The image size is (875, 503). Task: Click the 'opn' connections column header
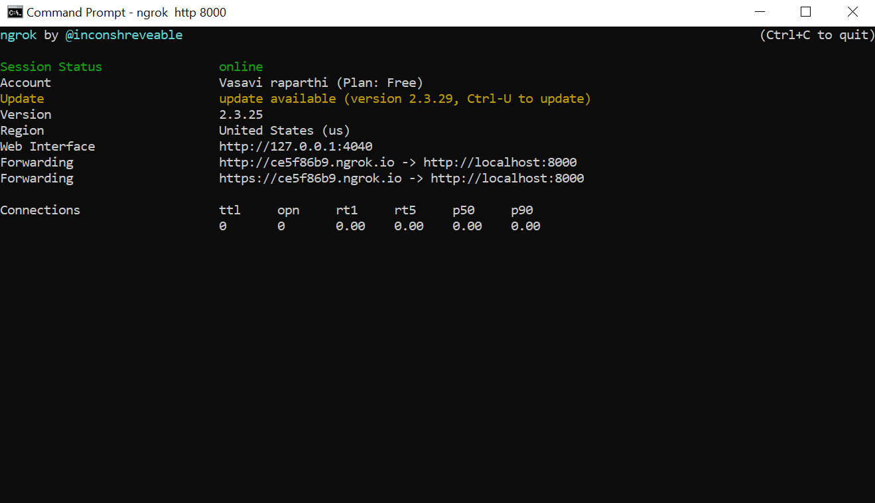click(289, 210)
